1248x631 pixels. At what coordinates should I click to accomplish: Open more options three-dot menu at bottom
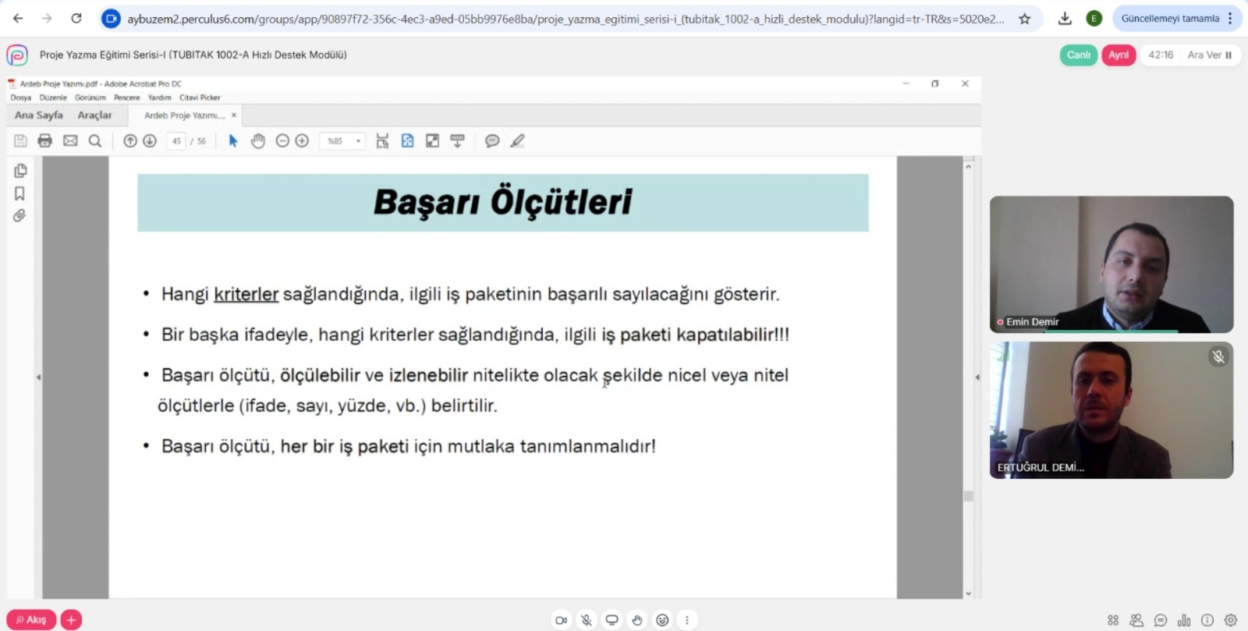[687, 620]
